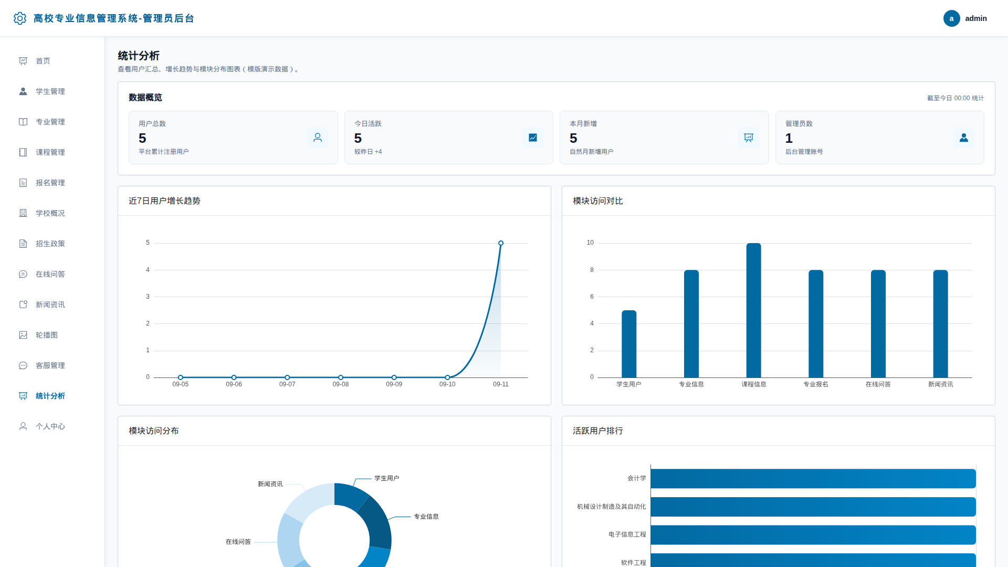Click the 专业信息 slice of the donut chart
1008x567 pixels.
tap(379, 523)
